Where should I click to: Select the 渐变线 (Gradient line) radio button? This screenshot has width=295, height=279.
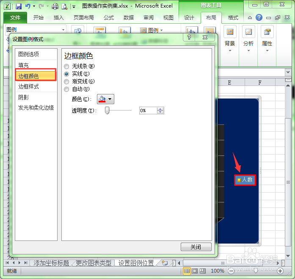click(x=66, y=82)
